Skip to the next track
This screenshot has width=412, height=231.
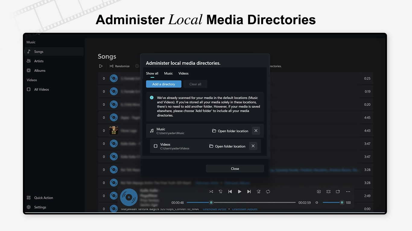pyautogui.click(x=249, y=192)
